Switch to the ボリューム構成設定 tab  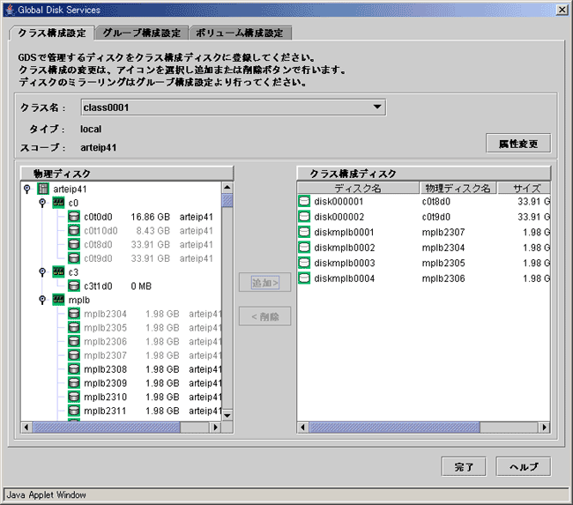click(x=240, y=33)
